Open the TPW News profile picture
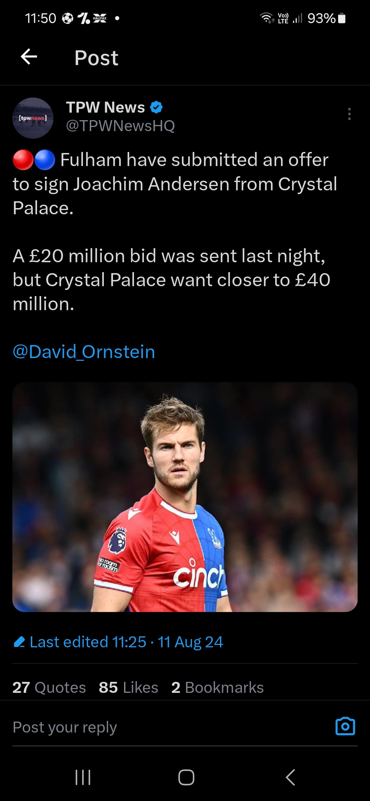This screenshot has width=370, height=801. click(x=33, y=118)
